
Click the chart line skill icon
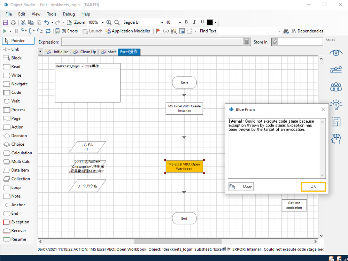(336, 70)
